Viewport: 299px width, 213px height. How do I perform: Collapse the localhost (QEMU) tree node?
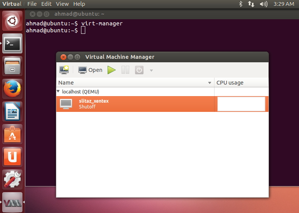(58, 92)
